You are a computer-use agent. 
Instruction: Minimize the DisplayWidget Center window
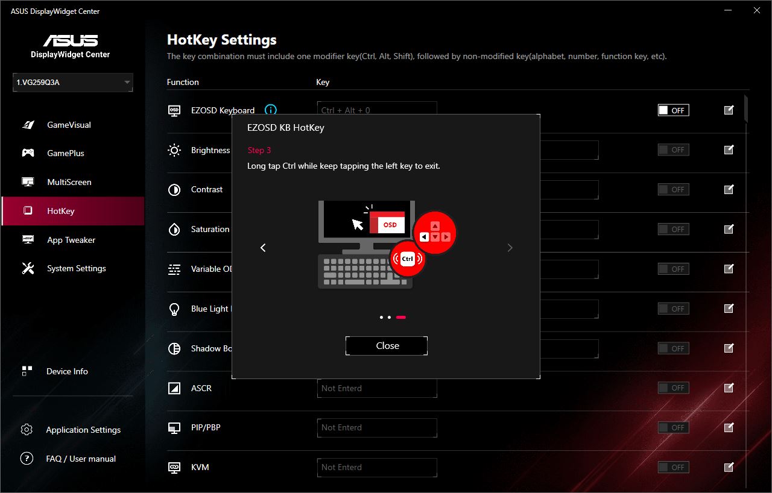click(727, 11)
